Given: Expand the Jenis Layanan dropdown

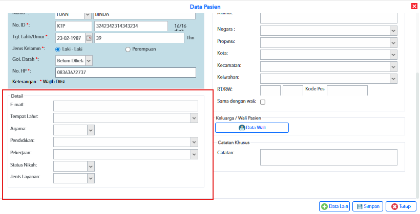Looking at the screenshot, I should [91, 178].
